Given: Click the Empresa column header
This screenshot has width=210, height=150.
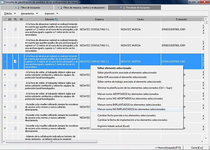Looking at the screenshot, I should point(99,19).
